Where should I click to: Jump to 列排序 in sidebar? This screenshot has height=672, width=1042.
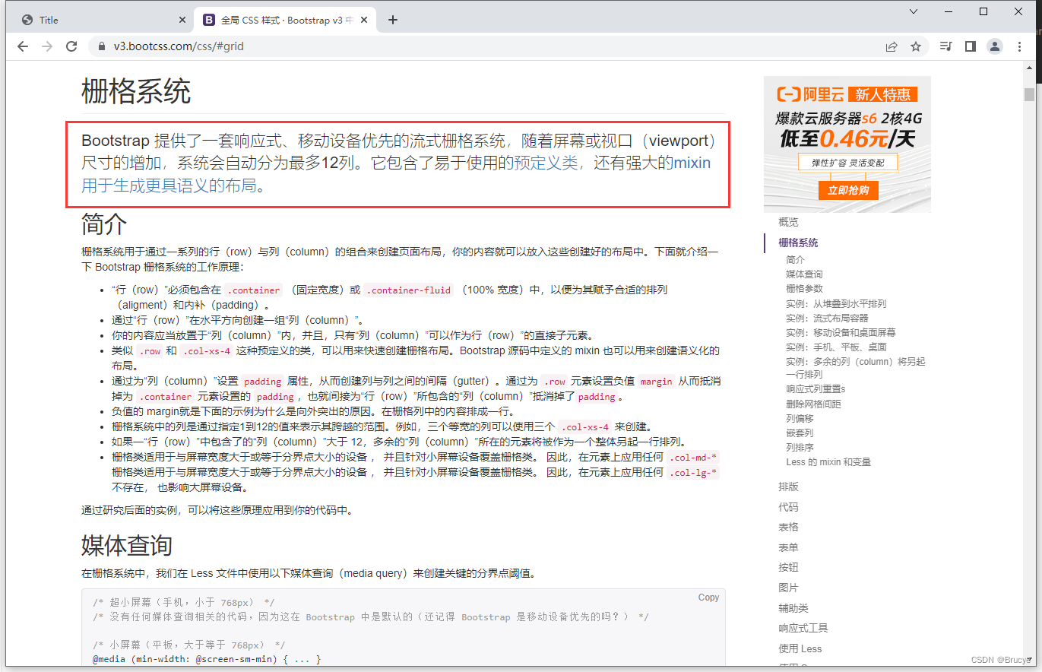pyautogui.click(x=800, y=447)
